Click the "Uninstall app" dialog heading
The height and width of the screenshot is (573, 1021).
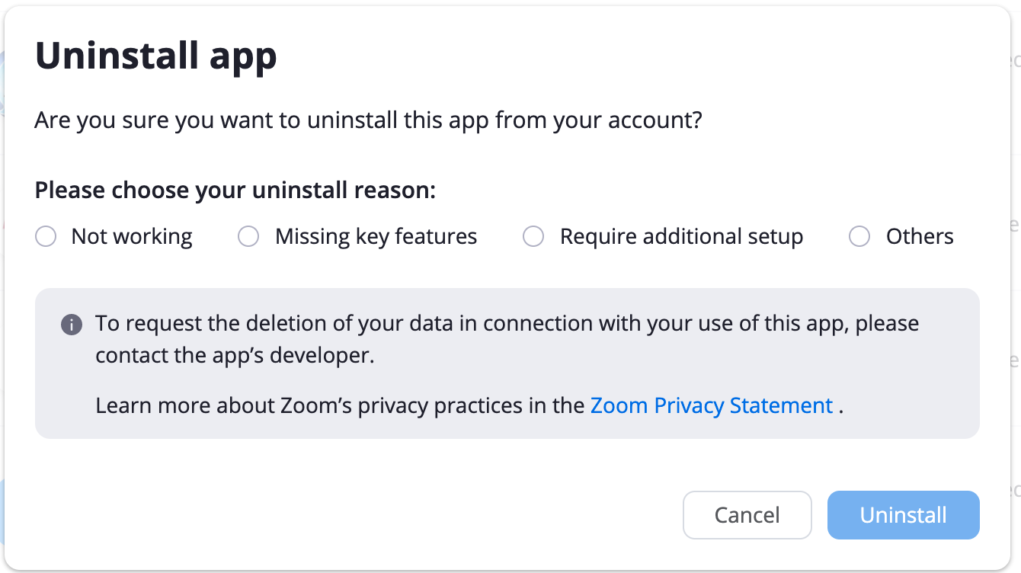156,56
